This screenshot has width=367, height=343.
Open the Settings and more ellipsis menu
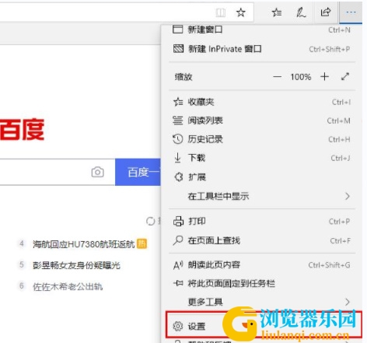351,12
